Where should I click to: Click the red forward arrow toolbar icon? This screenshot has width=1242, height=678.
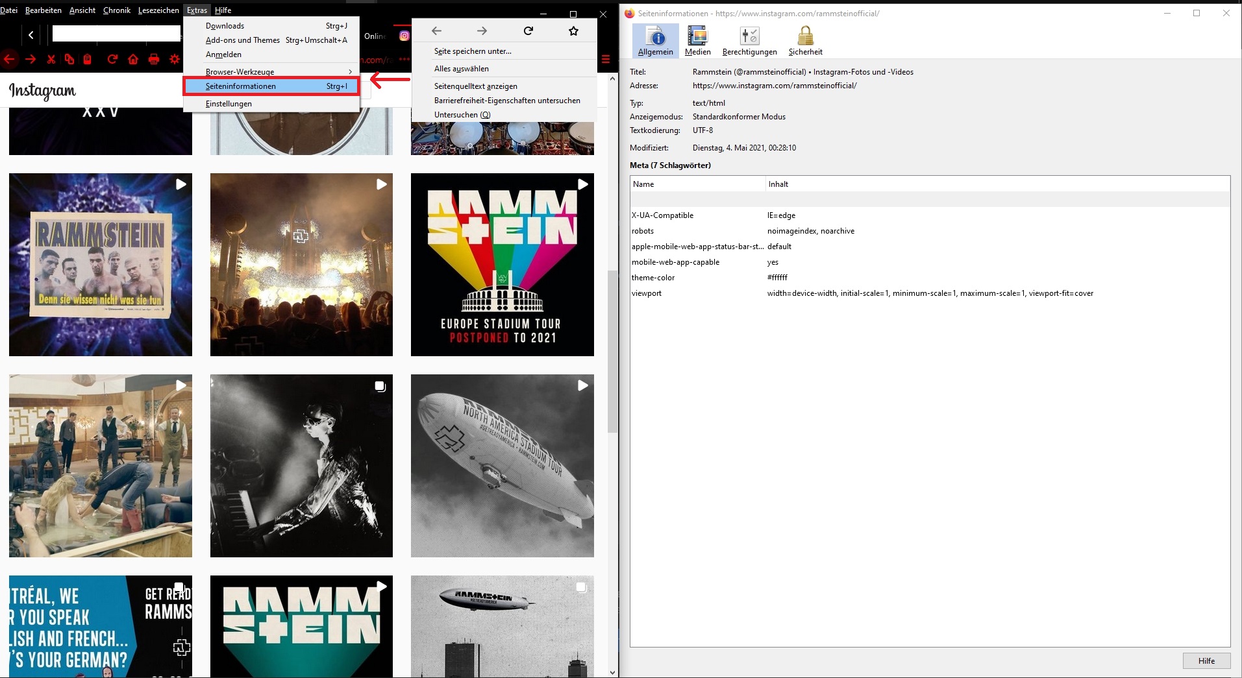tap(31, 59)
